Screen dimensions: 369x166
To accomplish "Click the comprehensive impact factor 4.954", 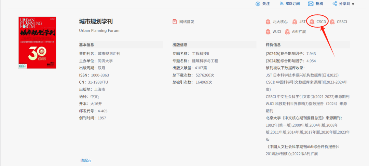I will [x=311, y=61].
